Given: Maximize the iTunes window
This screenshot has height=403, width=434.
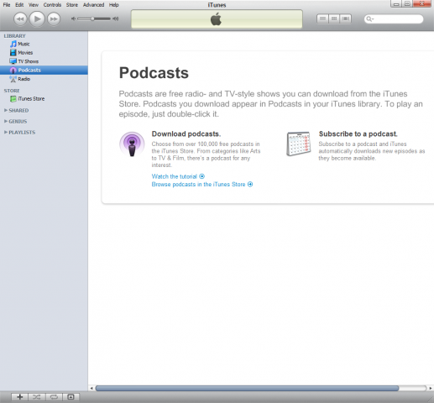Looking at the screenshot, I should tap(407, 3).
